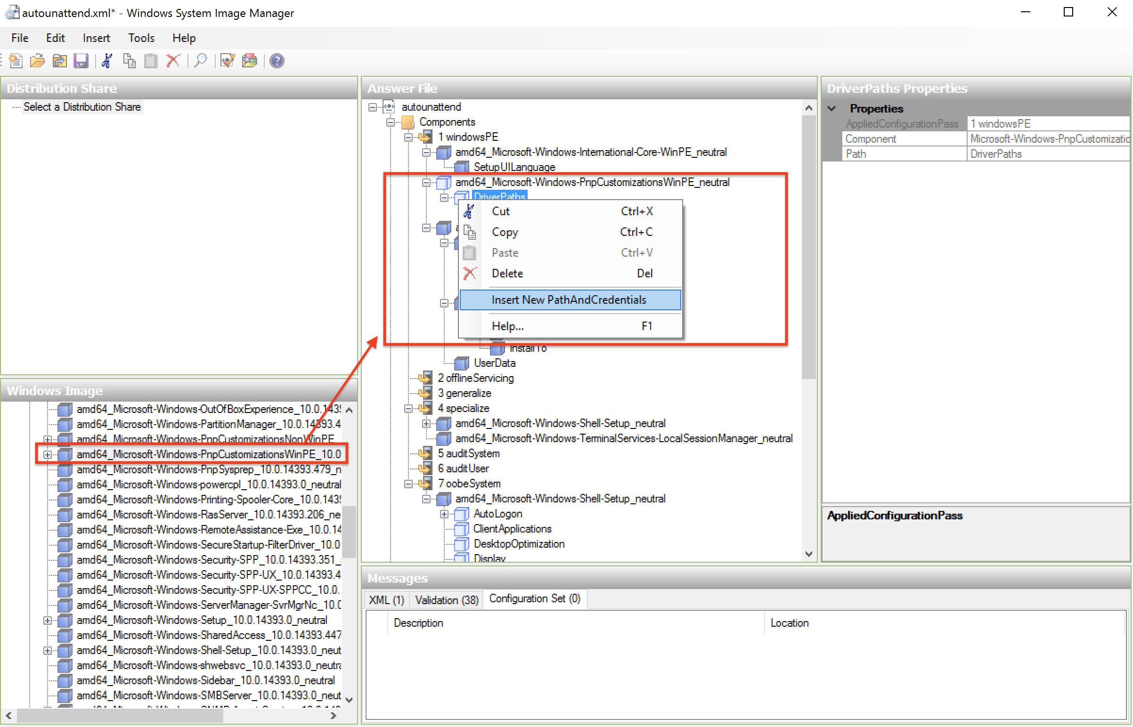Collapse the 7 oobeSystem pass
Image resolution: width=1133 pixels, height=727 pixels.
click(408, 484)
